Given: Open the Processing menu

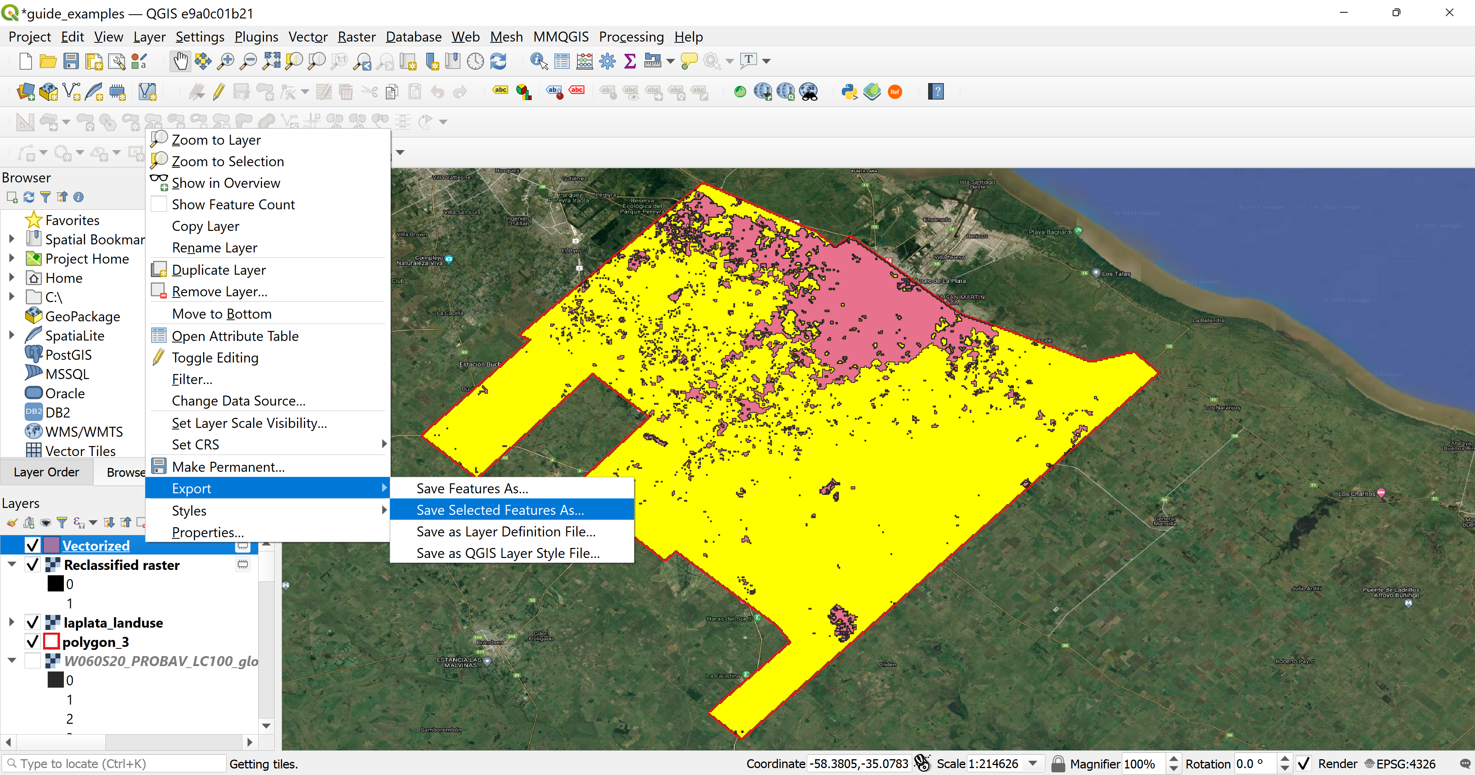Looking at the screenshot, I should pos(631,37).
